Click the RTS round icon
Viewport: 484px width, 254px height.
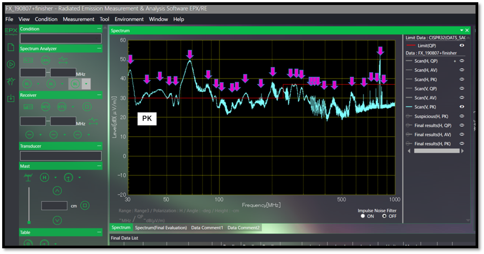[x=62, y=107]
